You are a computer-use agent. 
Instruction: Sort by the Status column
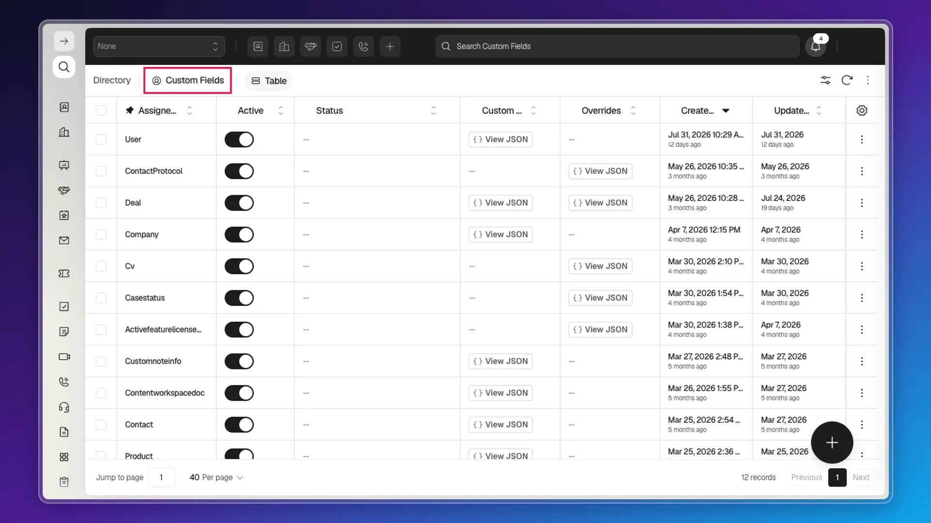pyautogui.click(x=433, y=110)
